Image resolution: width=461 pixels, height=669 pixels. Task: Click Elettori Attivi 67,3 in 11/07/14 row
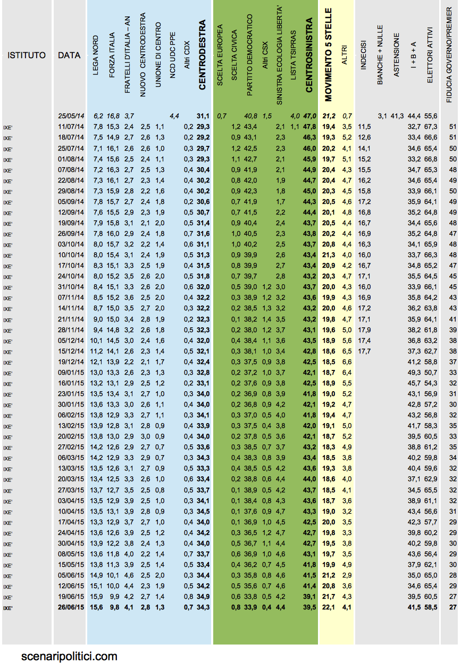[431, 126]
